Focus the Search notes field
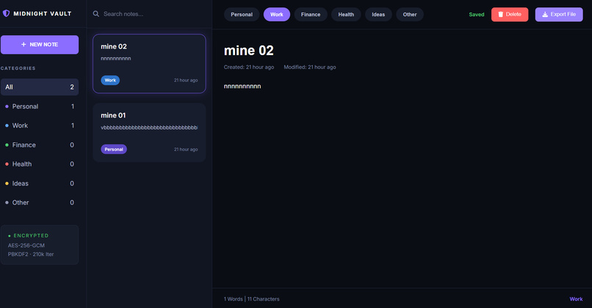Screen dimensions: 592x308 149,14
